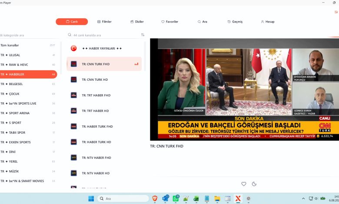Play TR: CNN TURK FHD channel
The image size is (339, 204).
point(104,64)
